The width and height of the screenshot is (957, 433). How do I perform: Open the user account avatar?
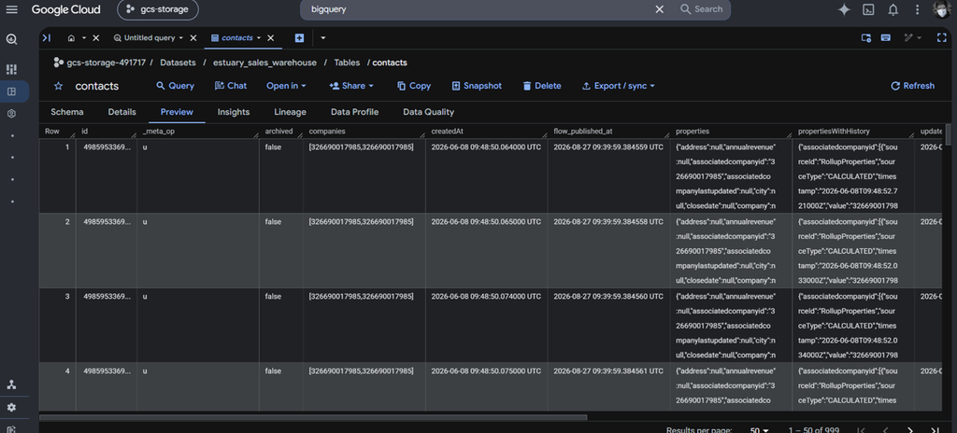click(942, 9)
